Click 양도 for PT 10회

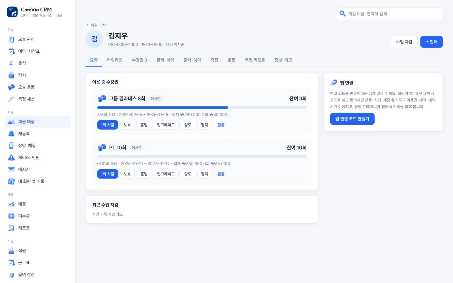click(x=188, y=174)
